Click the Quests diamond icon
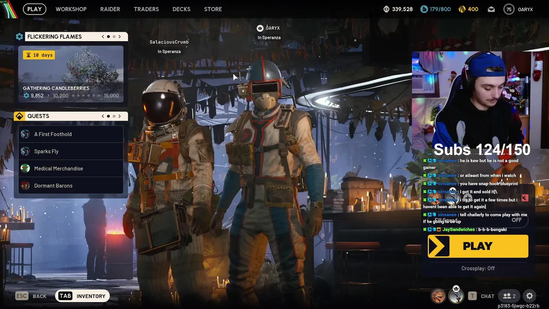Image resolution: width=549 pixels, height=309 pixels. click(x=19, y=116)
